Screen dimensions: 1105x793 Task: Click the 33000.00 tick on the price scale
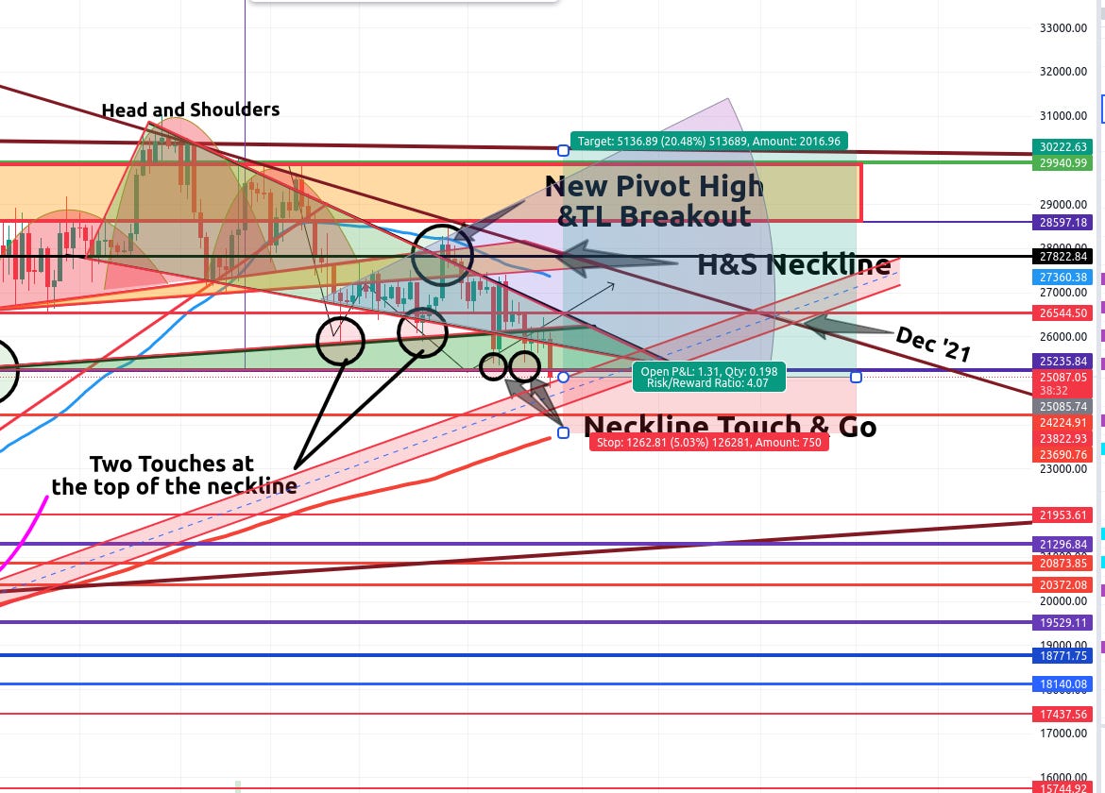[x=1063, y=28]
